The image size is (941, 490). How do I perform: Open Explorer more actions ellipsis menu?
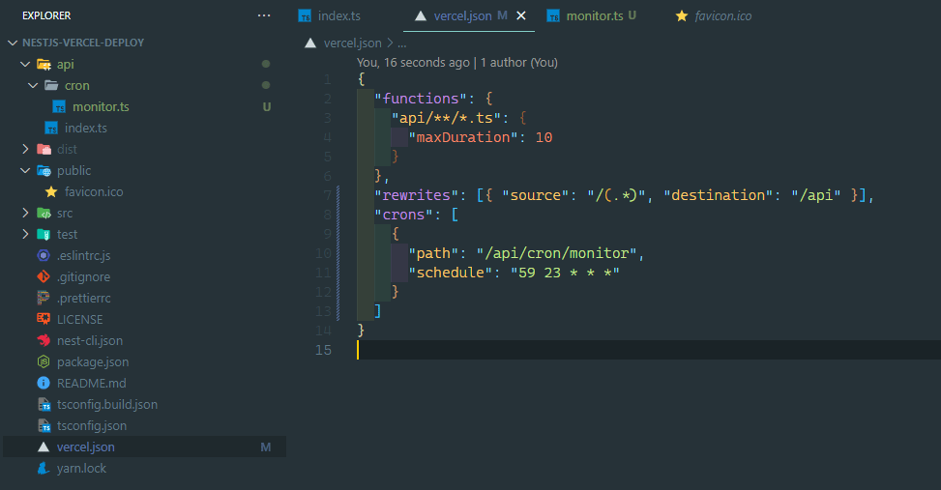click(264, 15)
